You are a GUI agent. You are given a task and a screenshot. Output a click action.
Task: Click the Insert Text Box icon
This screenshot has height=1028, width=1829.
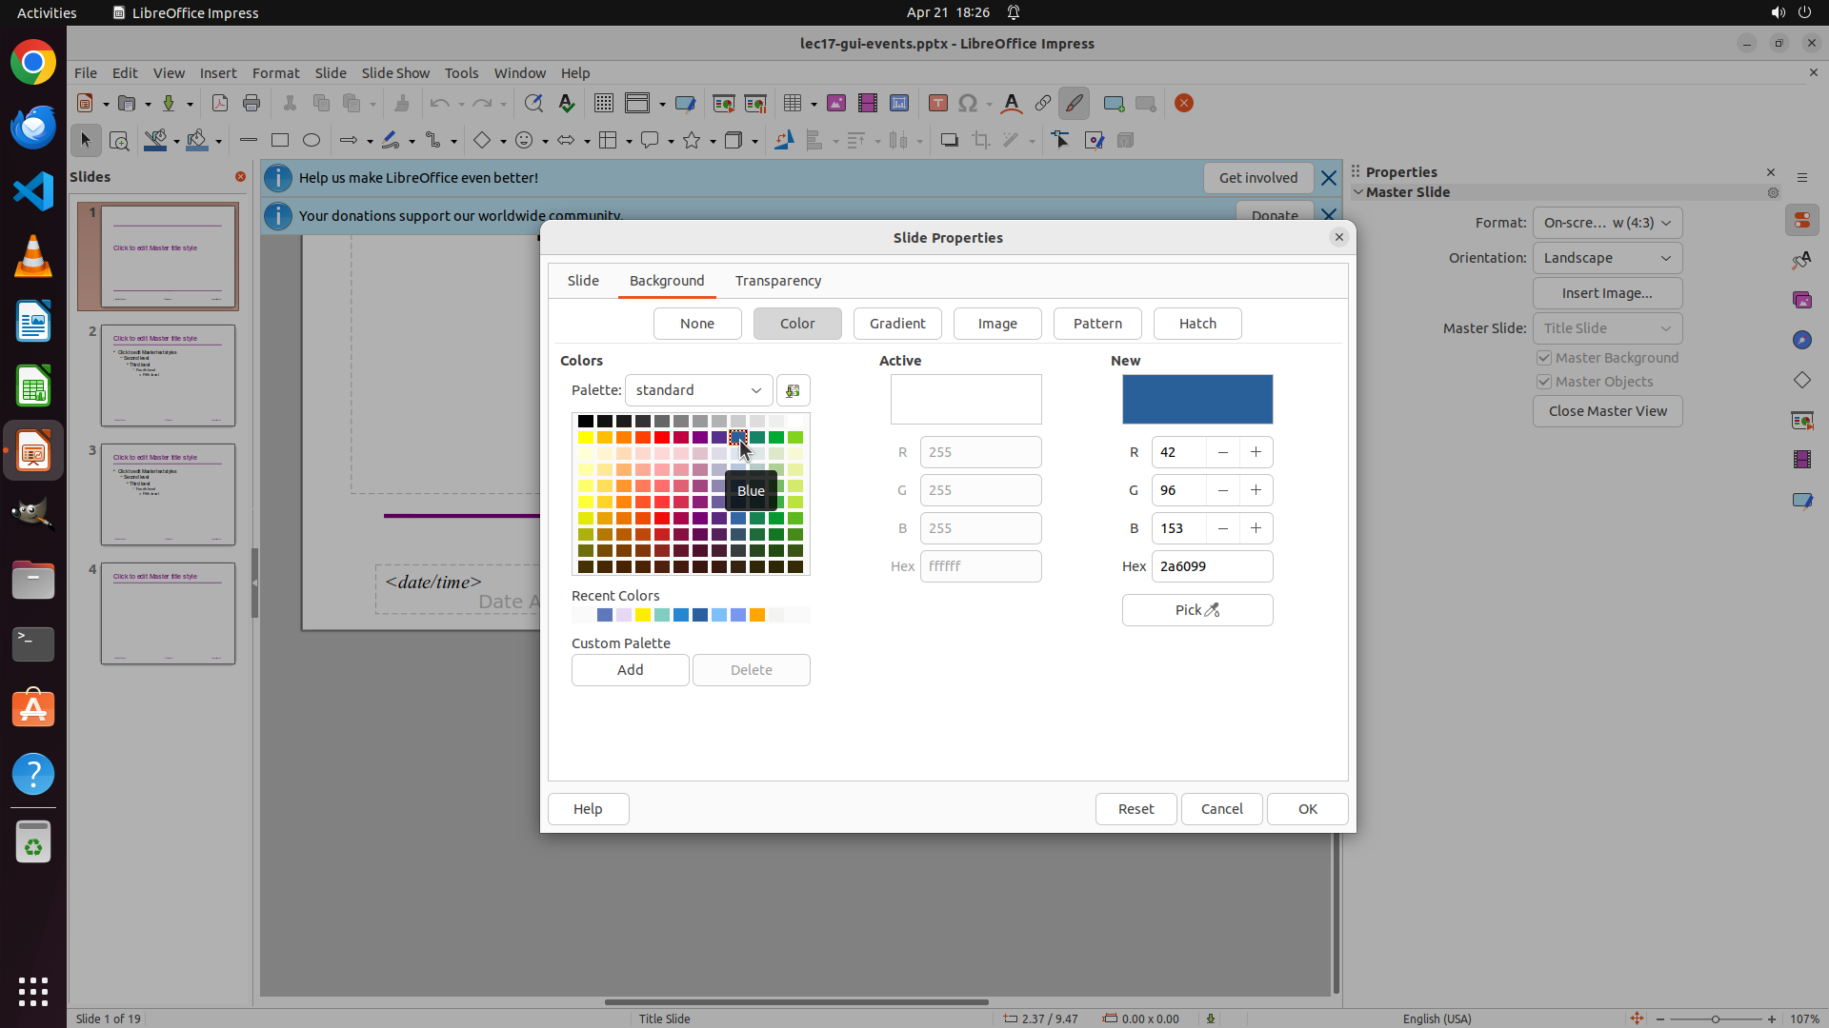(x=938, y=103)
